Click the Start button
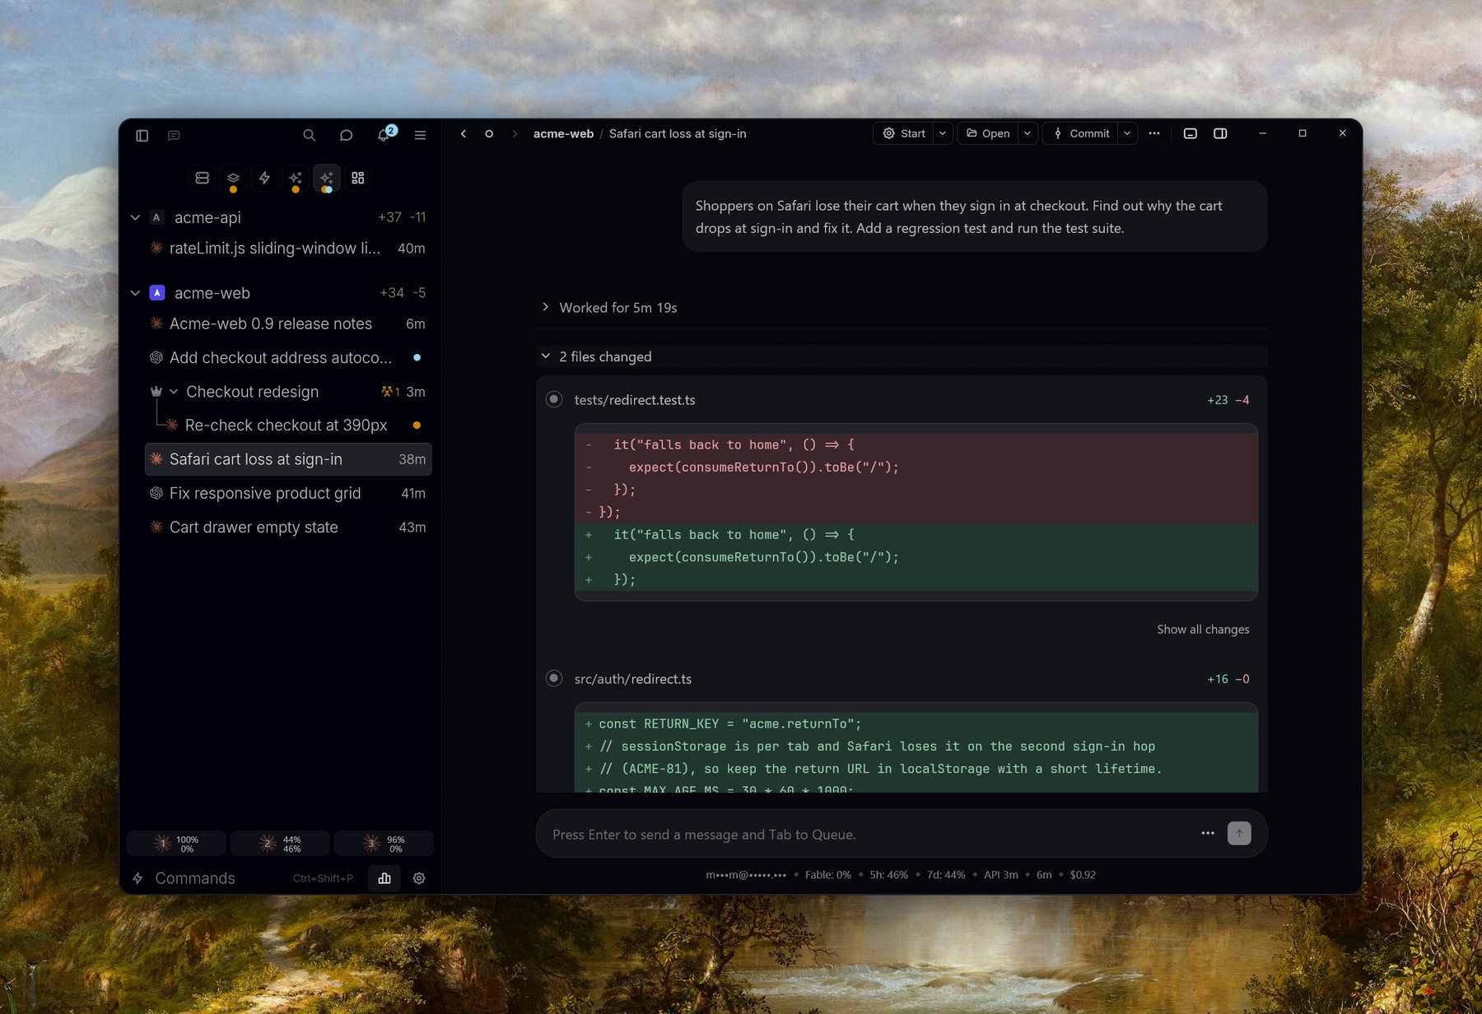 (x=904, y=133)
